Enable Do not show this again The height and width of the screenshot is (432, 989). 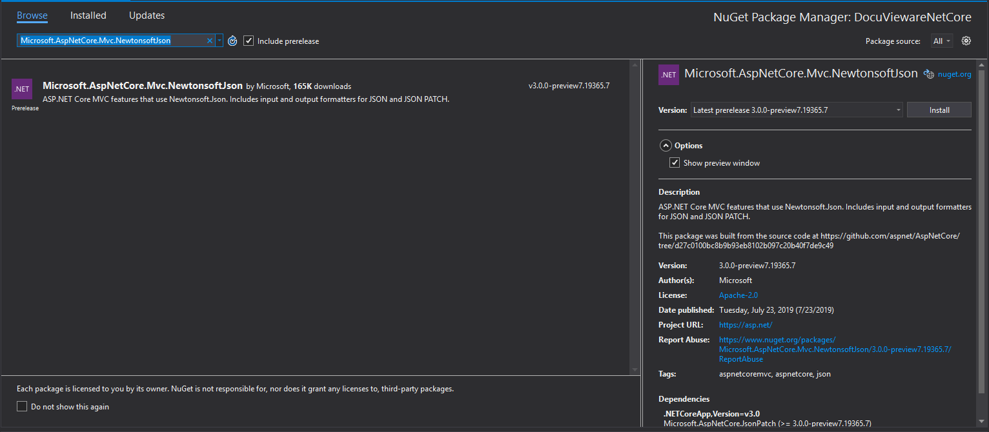[21, 407]
